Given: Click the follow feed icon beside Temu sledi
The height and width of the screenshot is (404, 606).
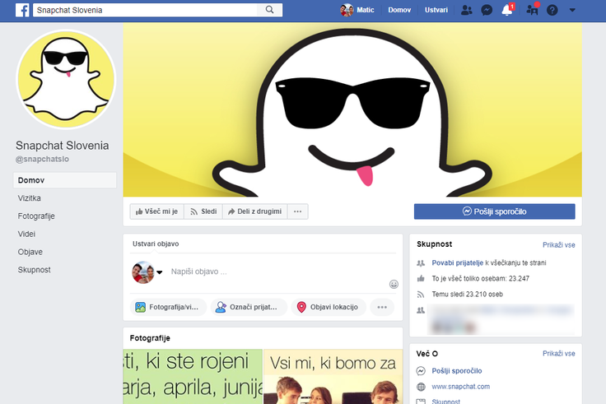Looking at the screenshot, I should click(421, 295).
